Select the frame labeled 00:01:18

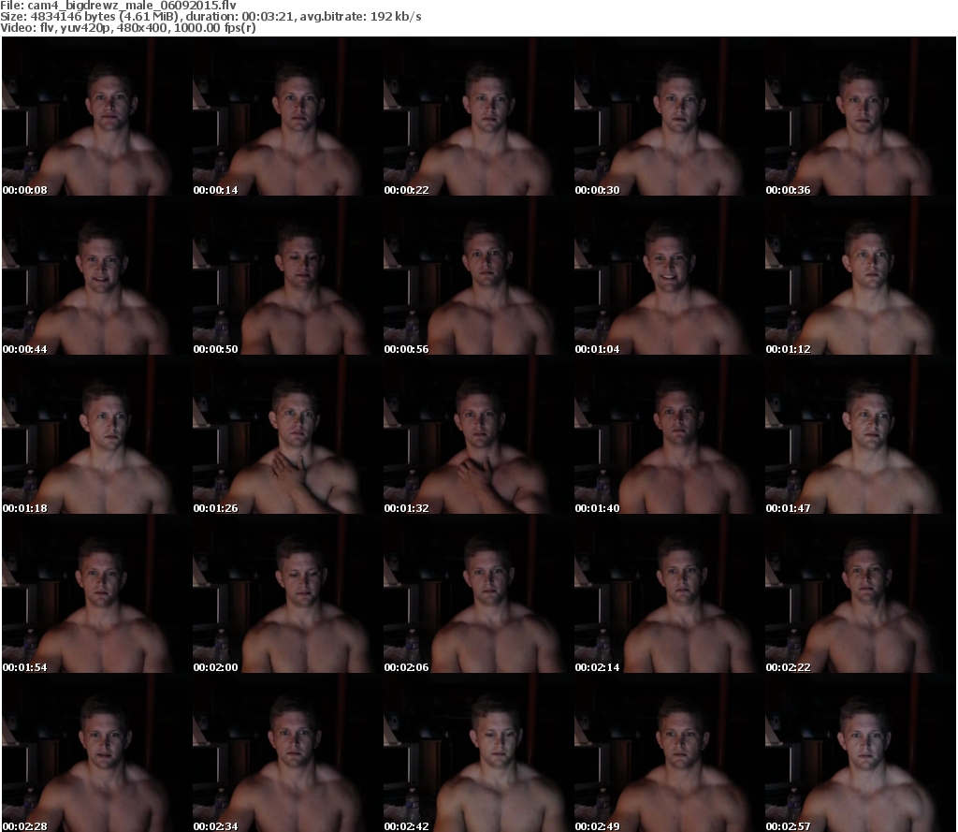96,434
